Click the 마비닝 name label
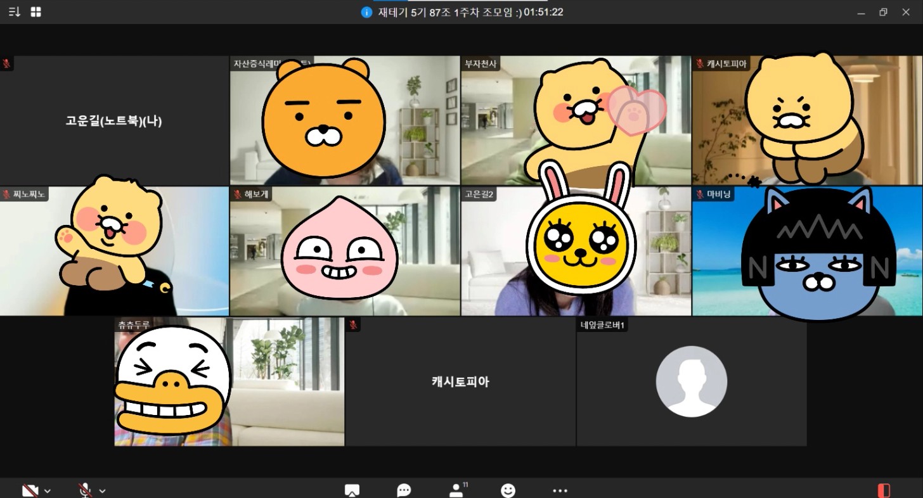 tap(719, 194)
